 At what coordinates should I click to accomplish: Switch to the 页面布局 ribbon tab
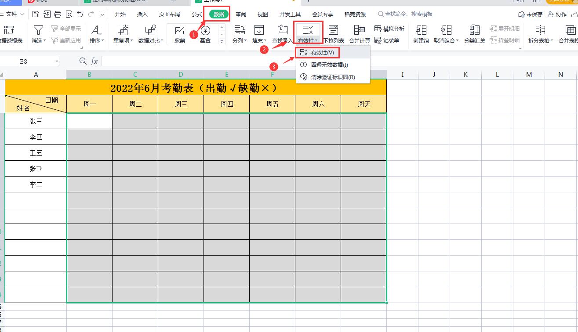(169, 14)
